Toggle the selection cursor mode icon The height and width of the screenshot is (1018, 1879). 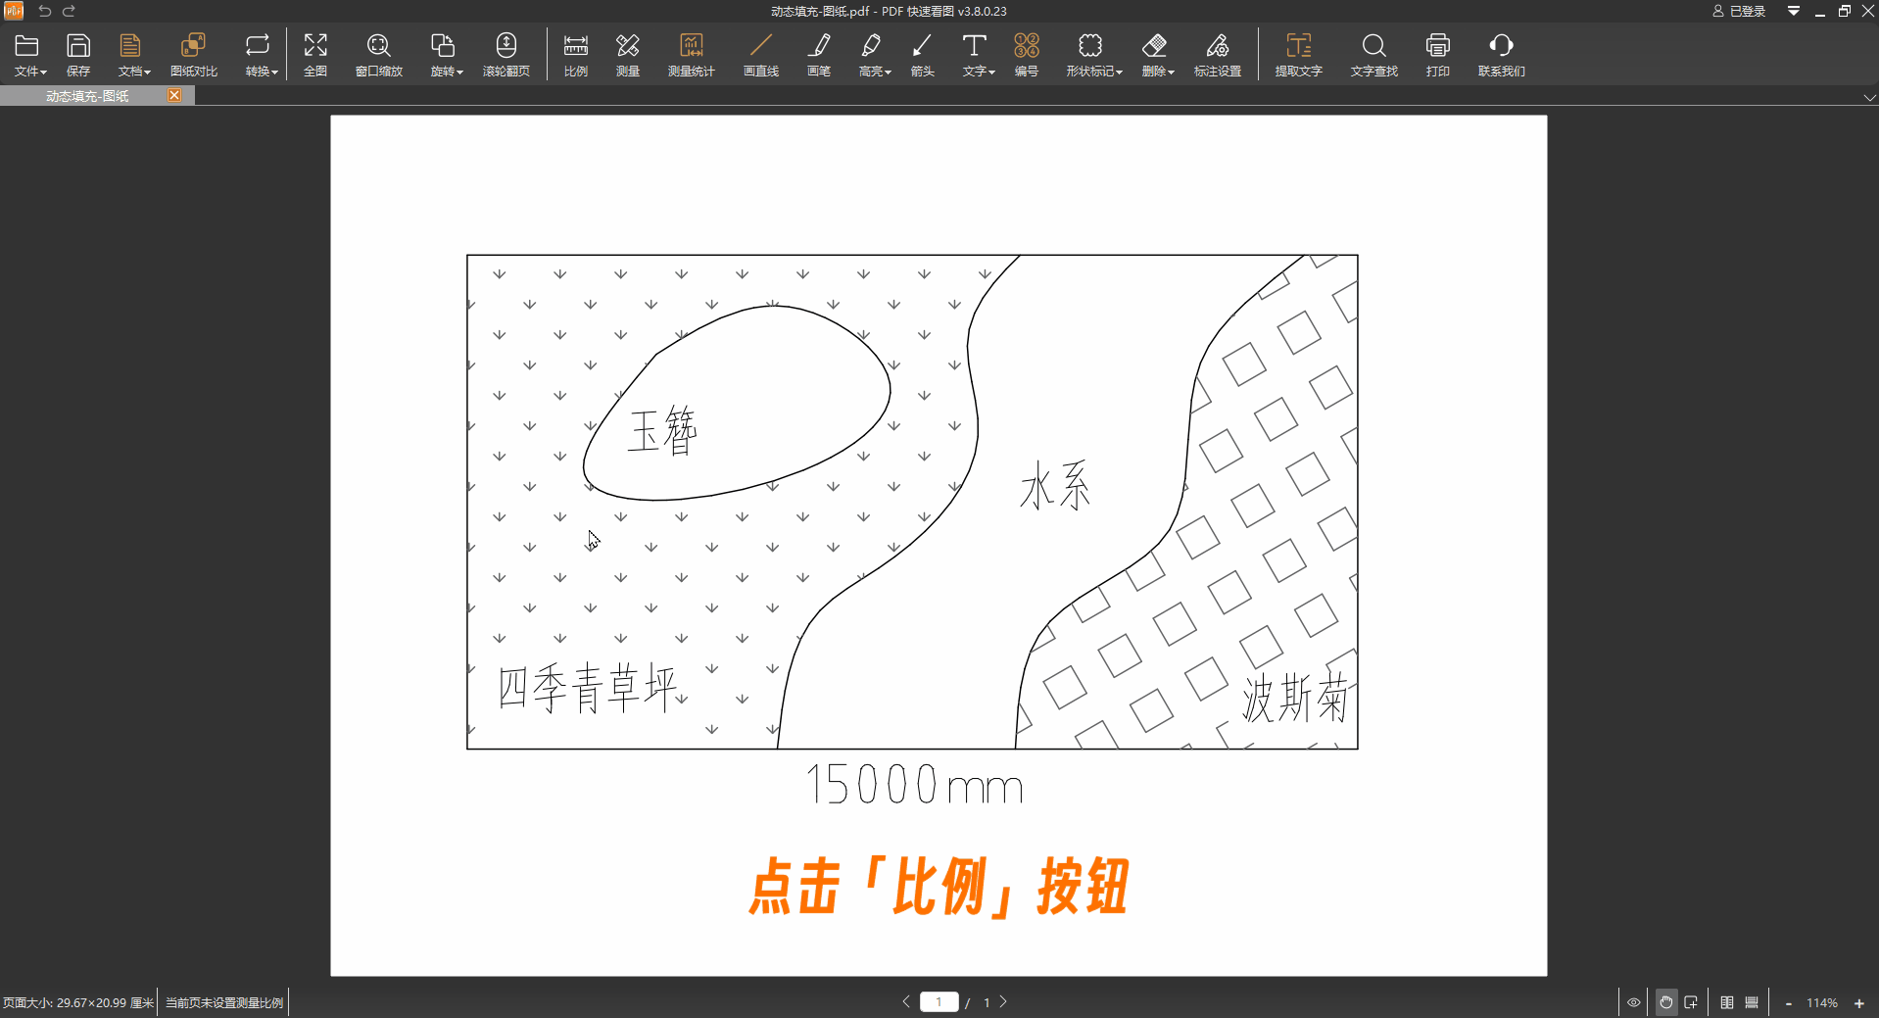click(x=1691, y=1002)
